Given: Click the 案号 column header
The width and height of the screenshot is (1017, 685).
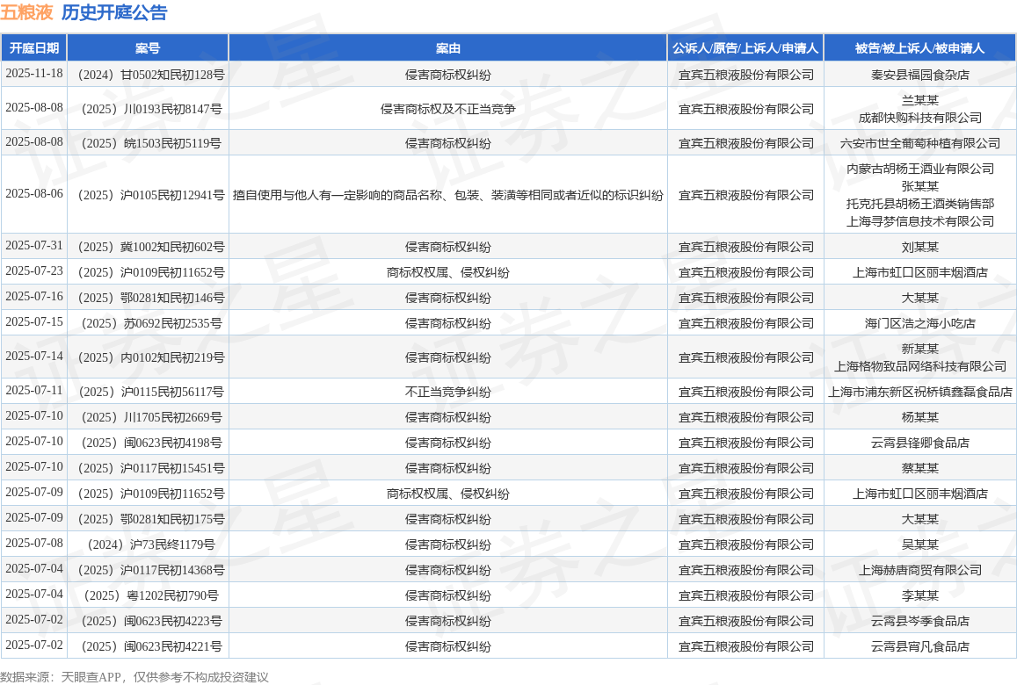Looking at the screenshot, I should pyautogui.click(x=148, y=48).
